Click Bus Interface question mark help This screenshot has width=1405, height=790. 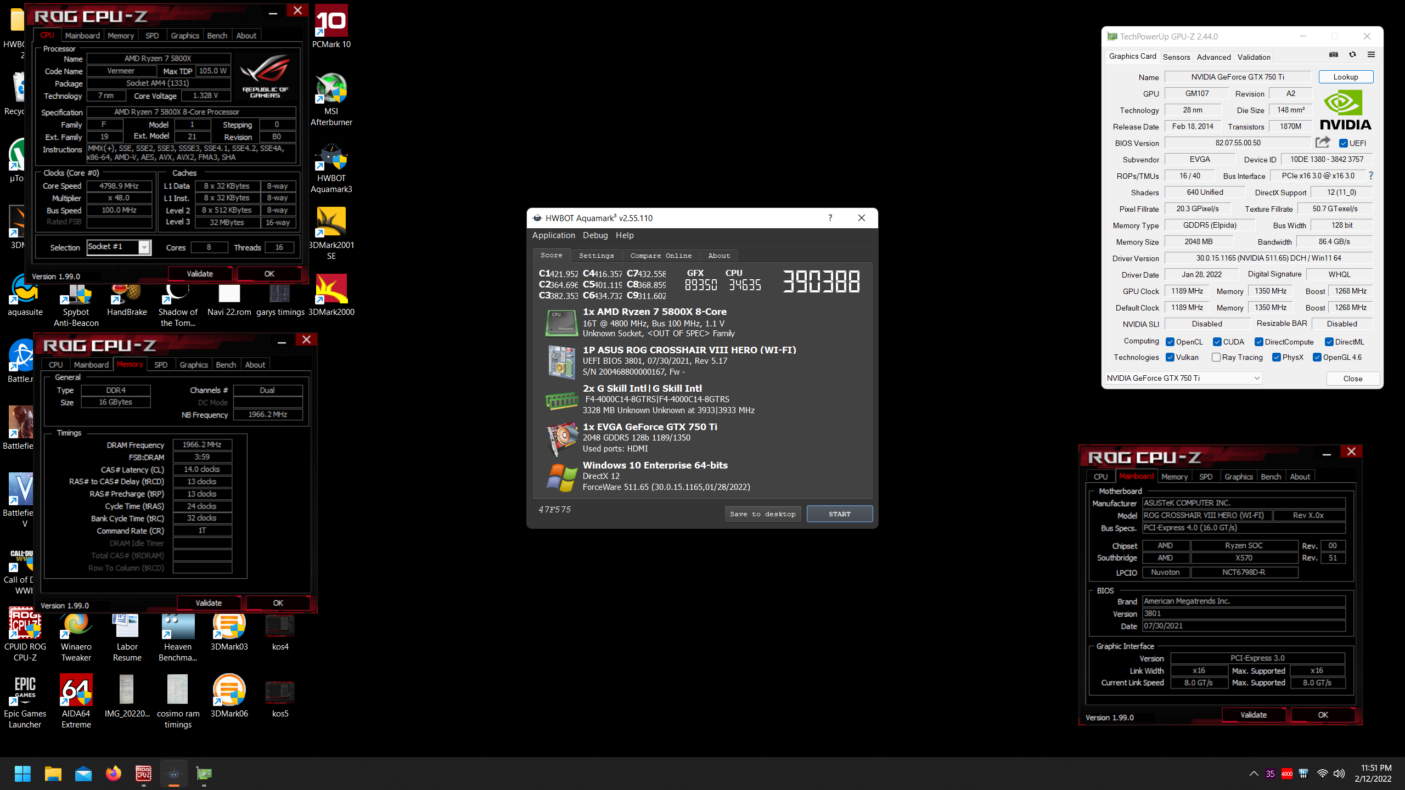tap(1371, 176)
